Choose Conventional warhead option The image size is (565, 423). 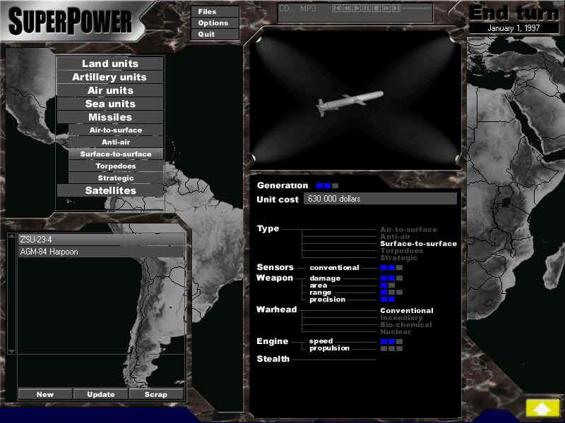coord(407,310)
